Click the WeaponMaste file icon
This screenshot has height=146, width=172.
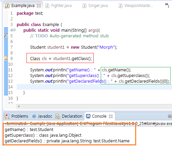[120, 6]
